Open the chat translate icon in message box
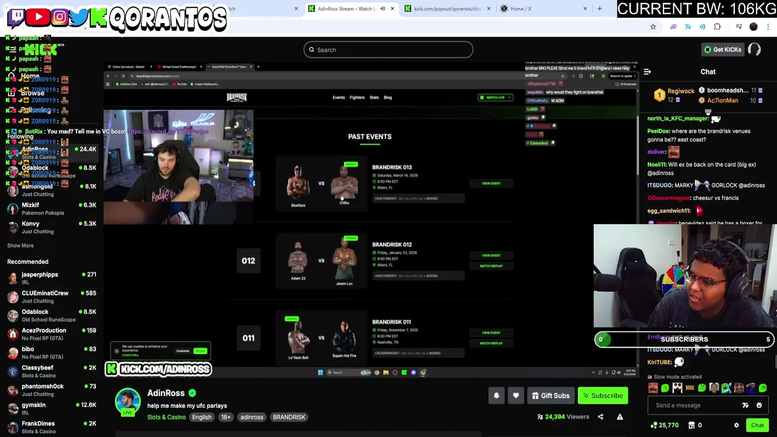 [745, 405]
